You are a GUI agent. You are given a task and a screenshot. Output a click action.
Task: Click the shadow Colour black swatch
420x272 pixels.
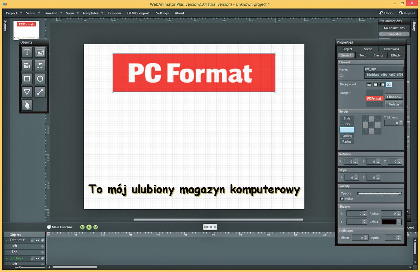(389, 222)
